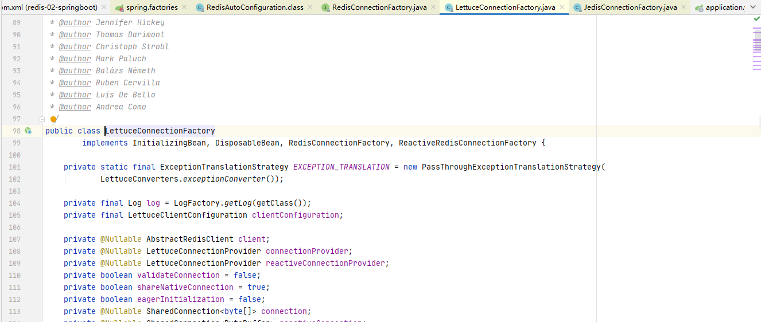Click the purple marker stripes in the scrollbar
The image size is (761, 322).
757,49
